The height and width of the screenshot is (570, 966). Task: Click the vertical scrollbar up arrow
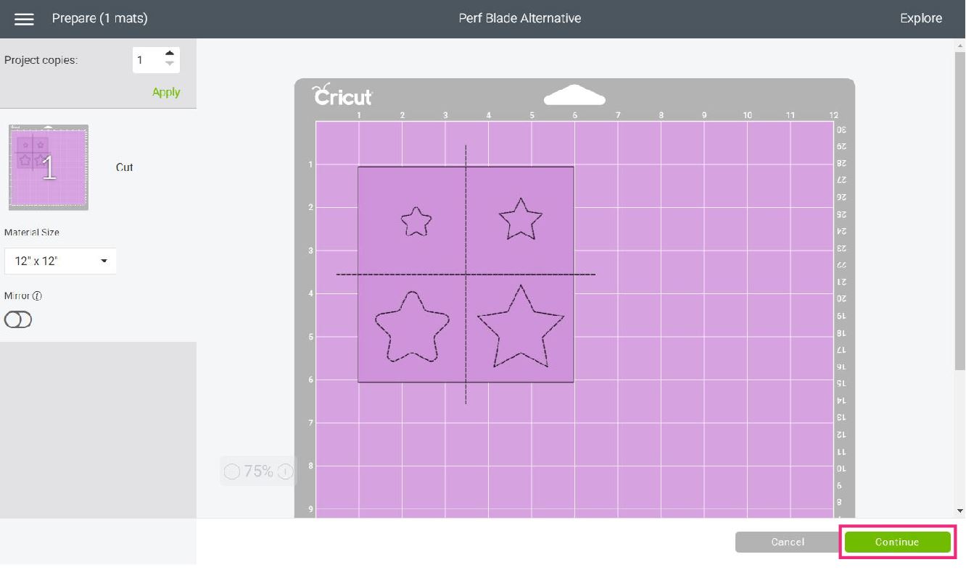(x=960, y=45)
